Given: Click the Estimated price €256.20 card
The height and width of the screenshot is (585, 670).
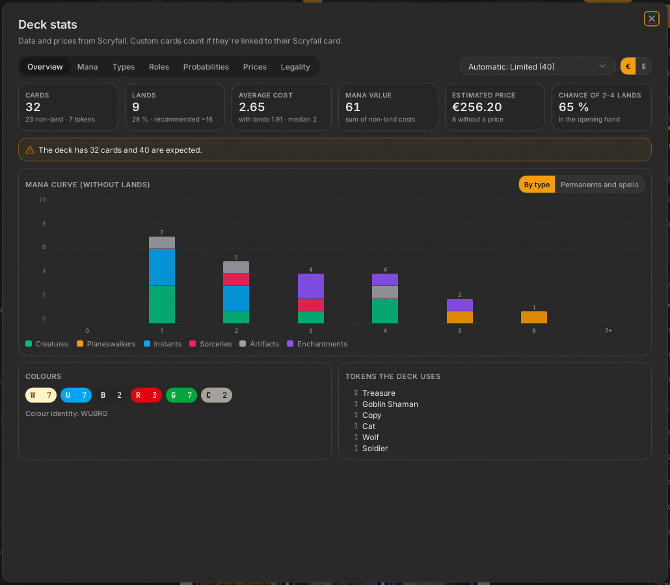Looking at the screenshot, I should (x=495, y=107).
